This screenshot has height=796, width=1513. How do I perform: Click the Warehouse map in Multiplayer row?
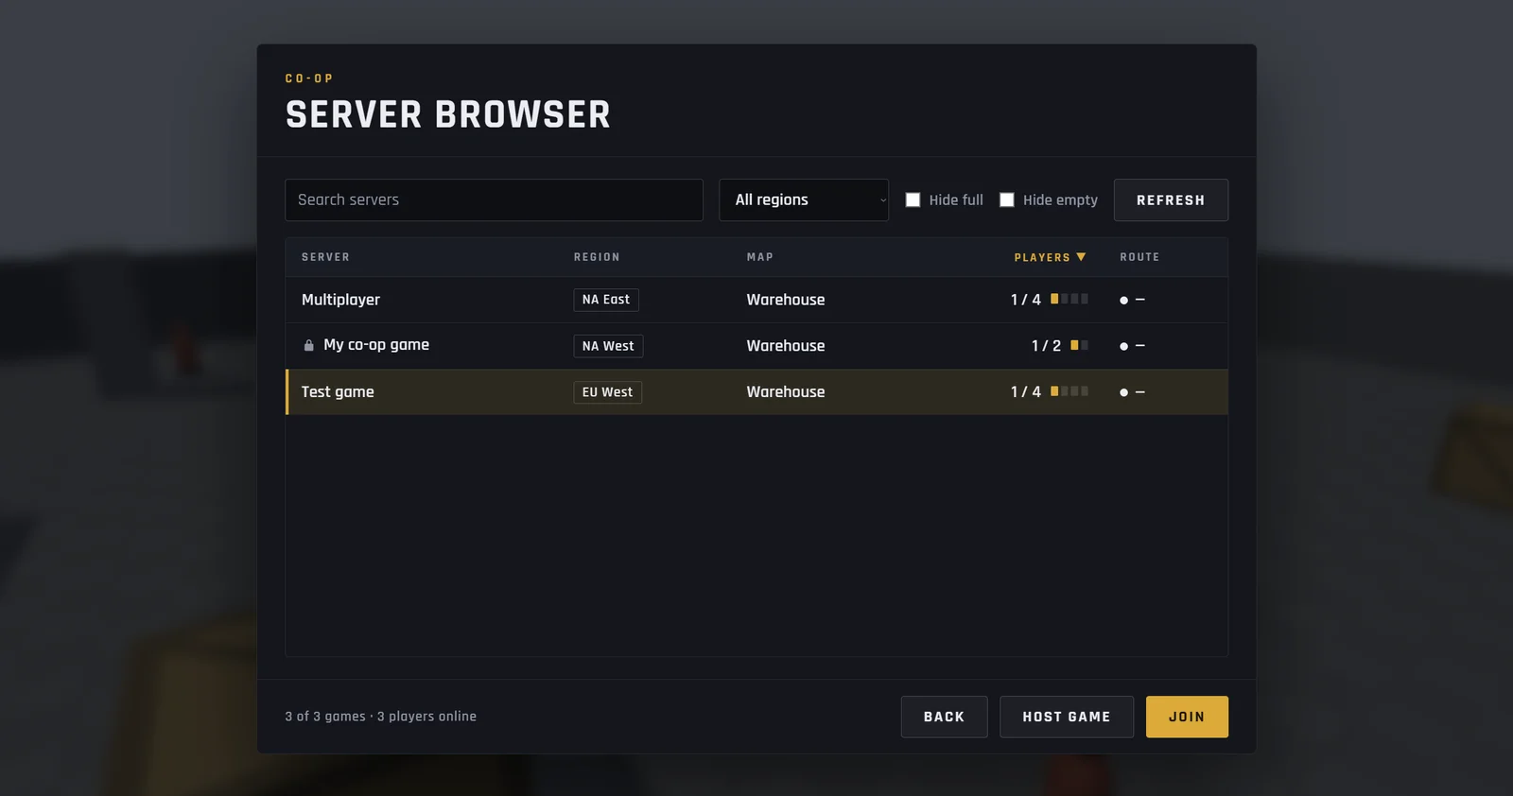[786, 300]
